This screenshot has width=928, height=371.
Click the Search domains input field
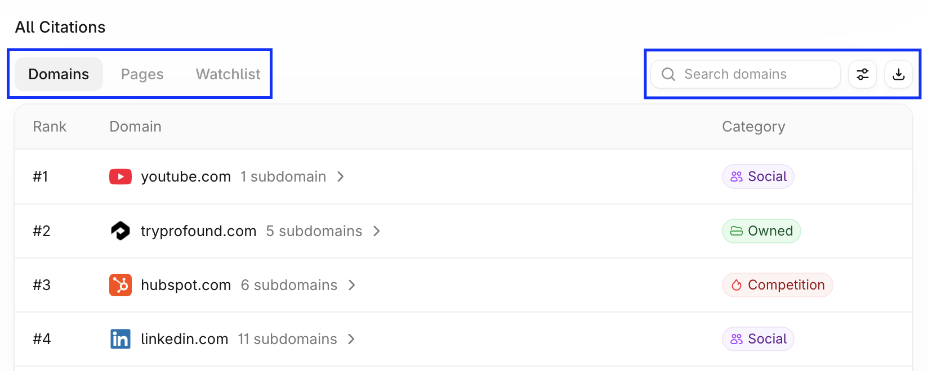(x=746, y=74)
